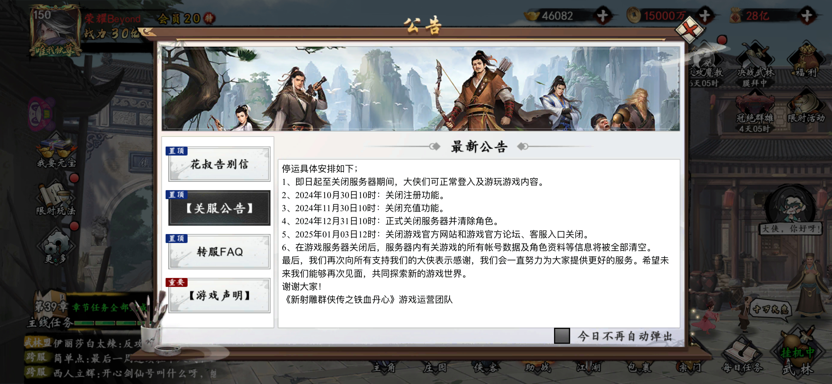Open the 我要元宝 ingot icon
Screen dimensions: 832x384
[57, 151]
